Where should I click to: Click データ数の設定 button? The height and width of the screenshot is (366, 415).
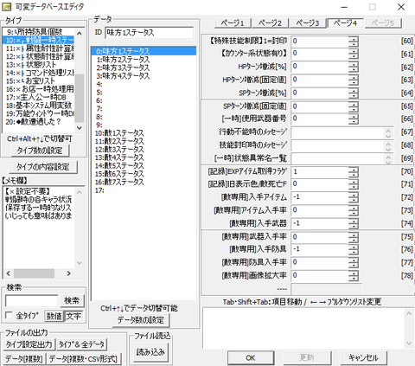[140, 320]
